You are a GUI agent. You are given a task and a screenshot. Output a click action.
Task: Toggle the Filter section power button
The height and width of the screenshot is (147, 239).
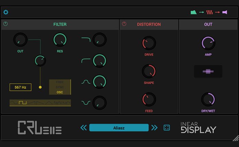click(x=5, y=24)
